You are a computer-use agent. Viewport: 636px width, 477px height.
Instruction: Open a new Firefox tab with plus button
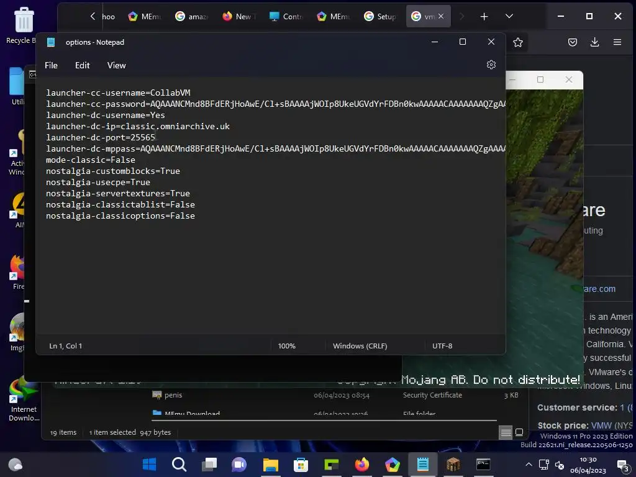(x=484, y=17)
